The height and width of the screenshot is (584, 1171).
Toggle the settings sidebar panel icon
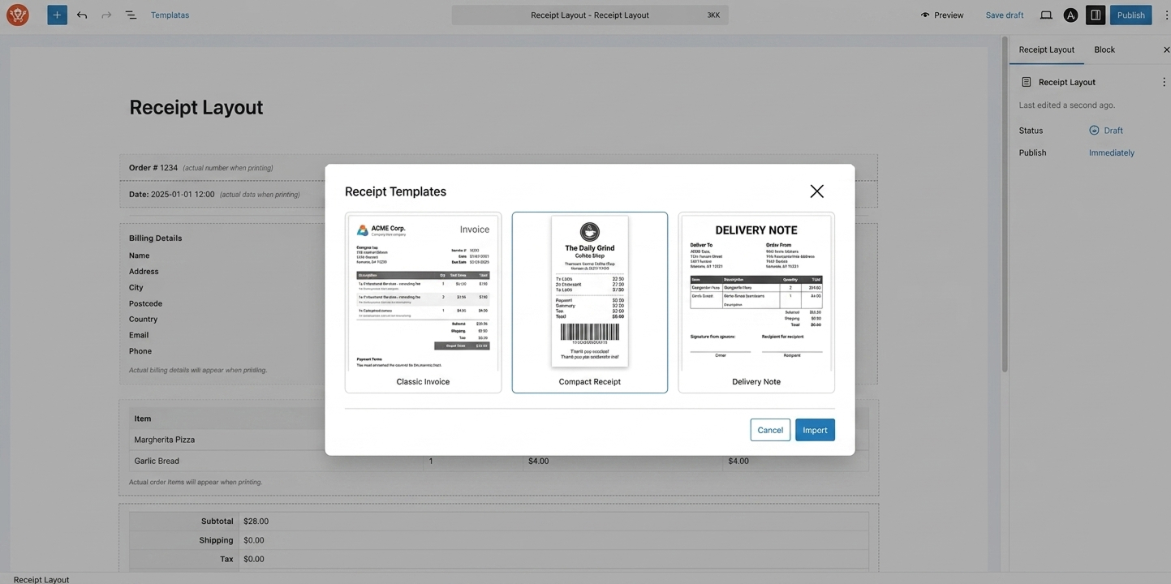(1093, 13)
